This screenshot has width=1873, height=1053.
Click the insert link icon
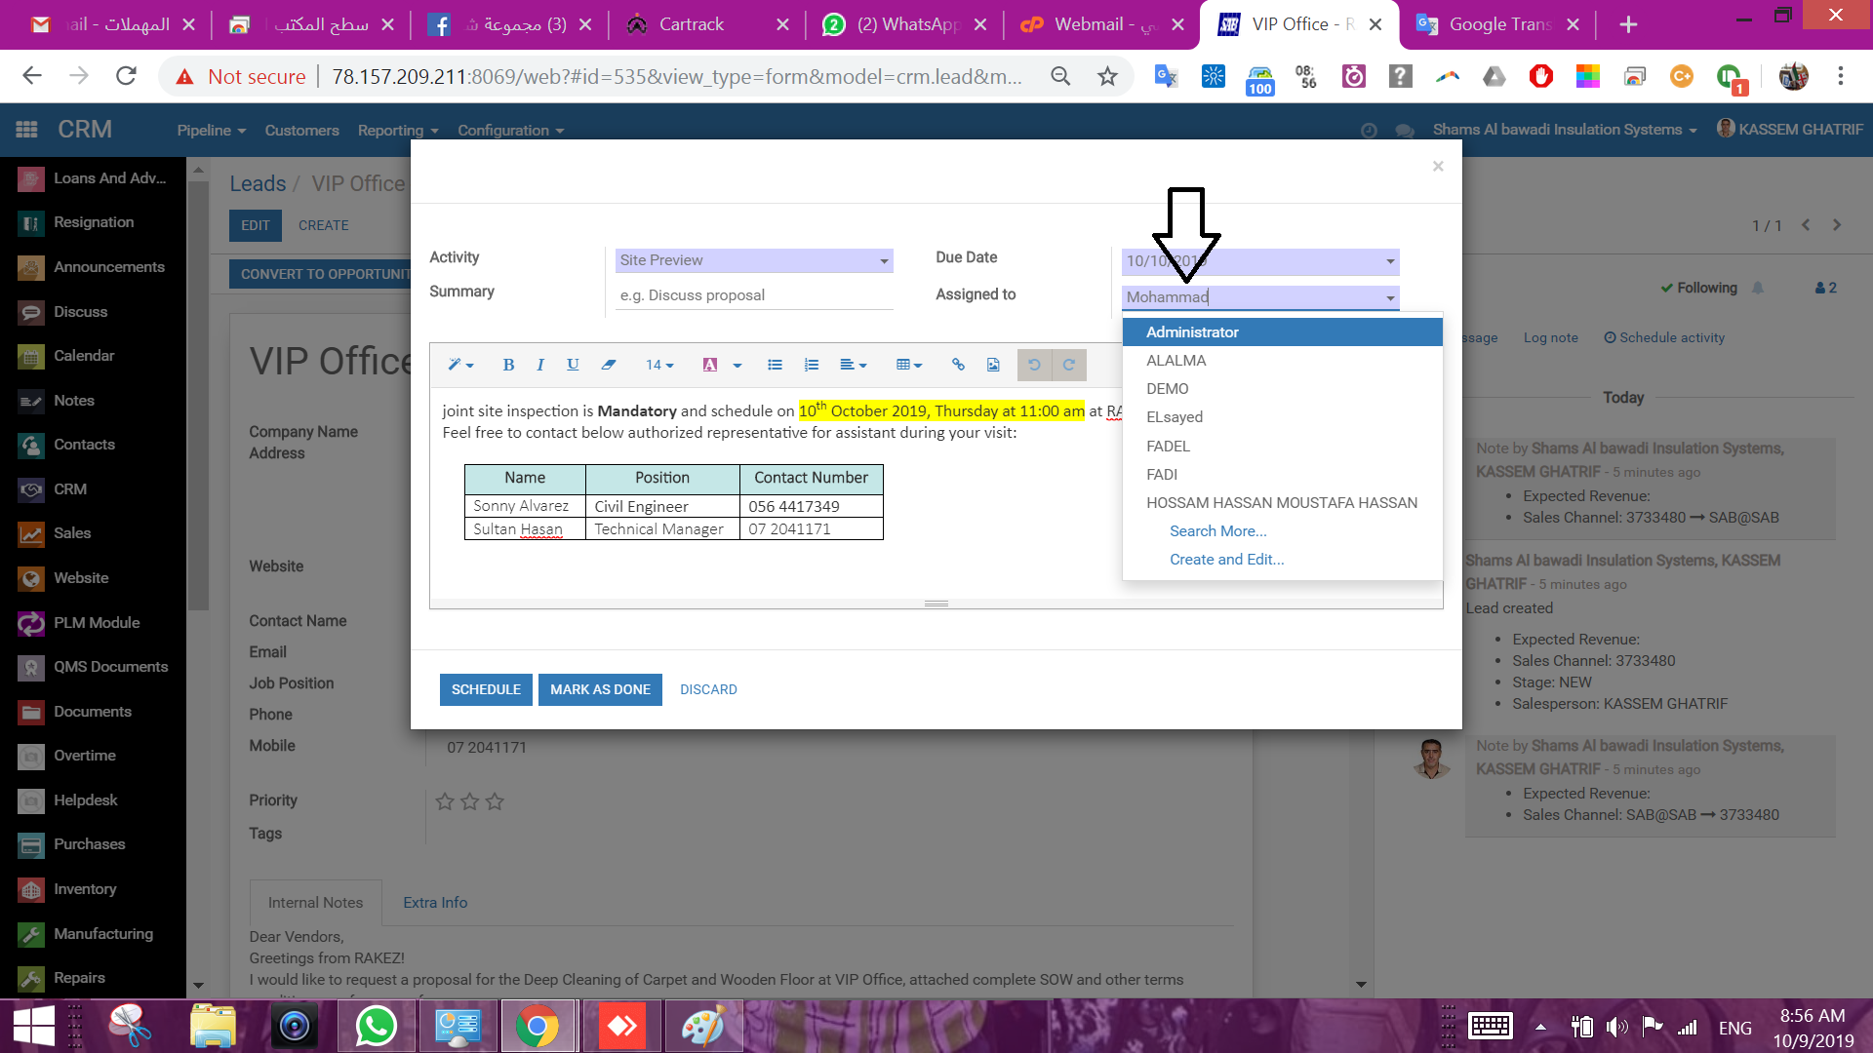point(958,365)
